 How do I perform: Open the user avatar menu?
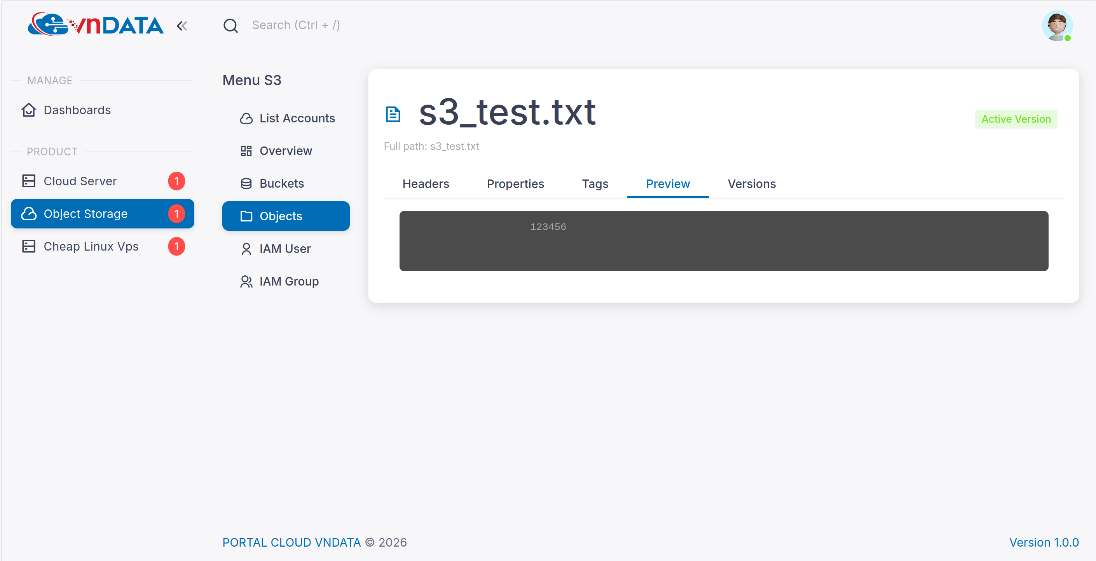[x=1056, y=26]
